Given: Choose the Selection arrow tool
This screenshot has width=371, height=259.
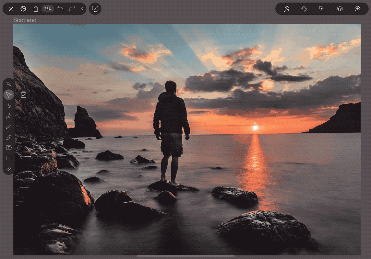Looking at the screenshot, I should (9, 84).
